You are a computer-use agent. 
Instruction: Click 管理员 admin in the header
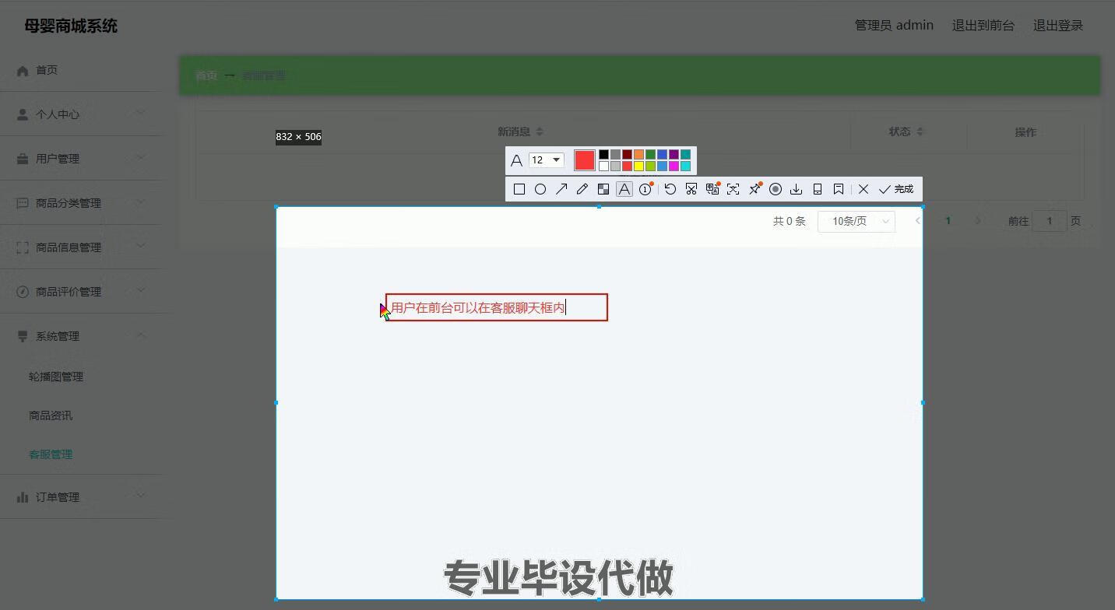click(894, 26)
